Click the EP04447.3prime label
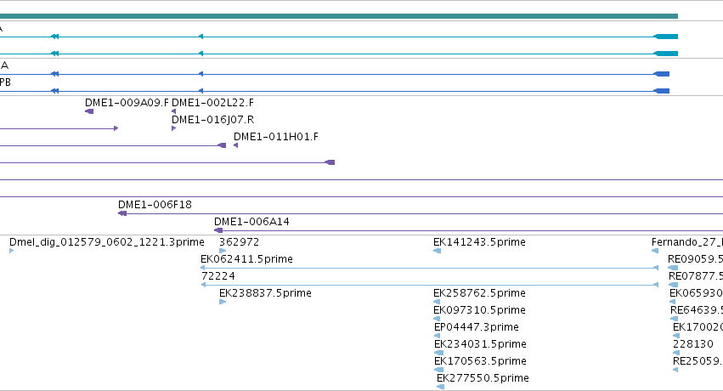This screenshot has height=391, width=723. (477, 327)
